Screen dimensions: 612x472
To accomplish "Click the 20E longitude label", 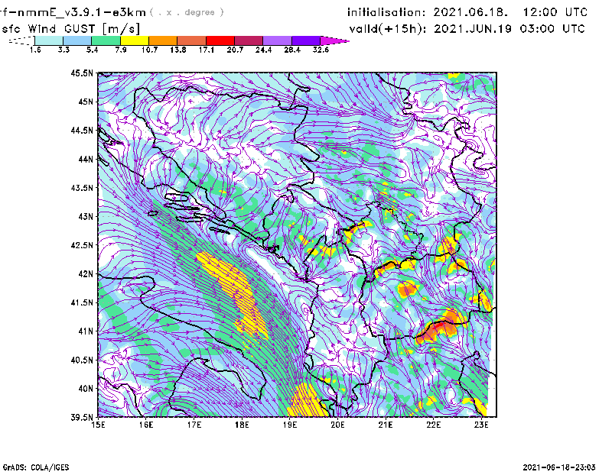I will pyautogui.click(x=337, y=425).
